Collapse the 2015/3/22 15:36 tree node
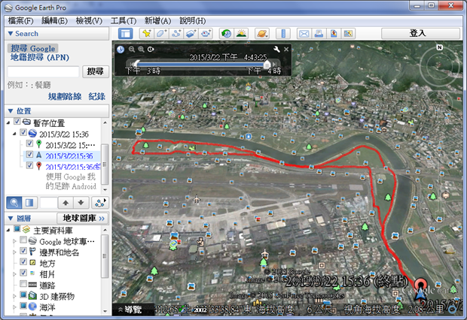467x320 pixels. (14, 134)
